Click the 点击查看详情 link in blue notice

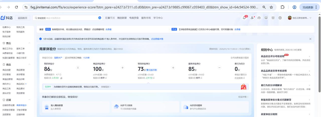click(157, 39)
